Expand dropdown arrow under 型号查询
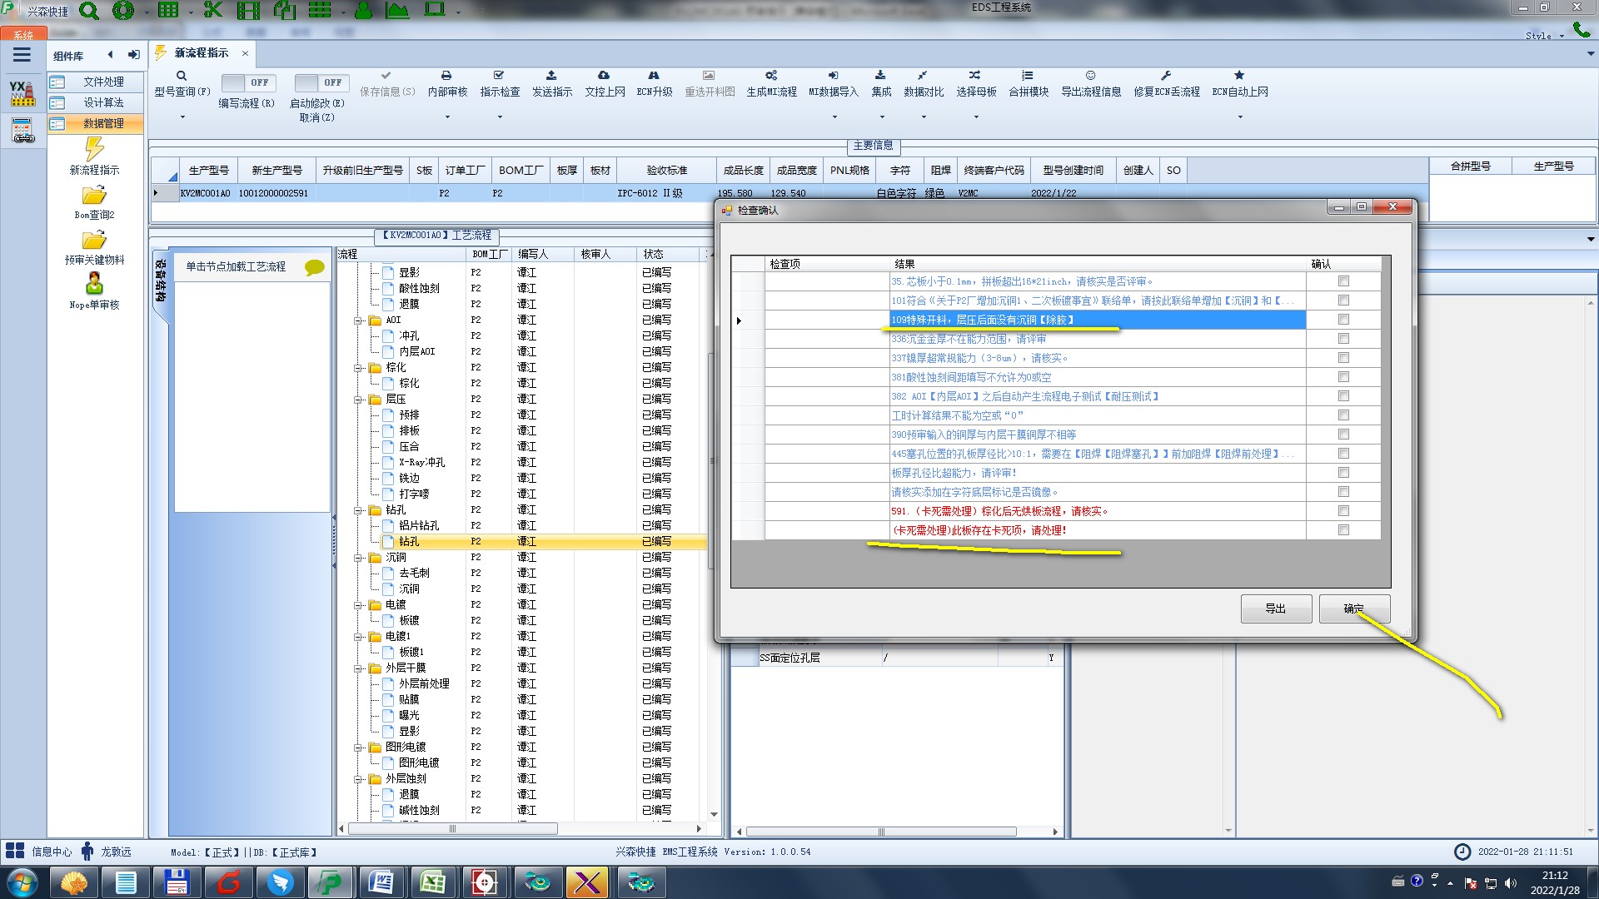1599x899 pixels. click(x=182, y=117)
